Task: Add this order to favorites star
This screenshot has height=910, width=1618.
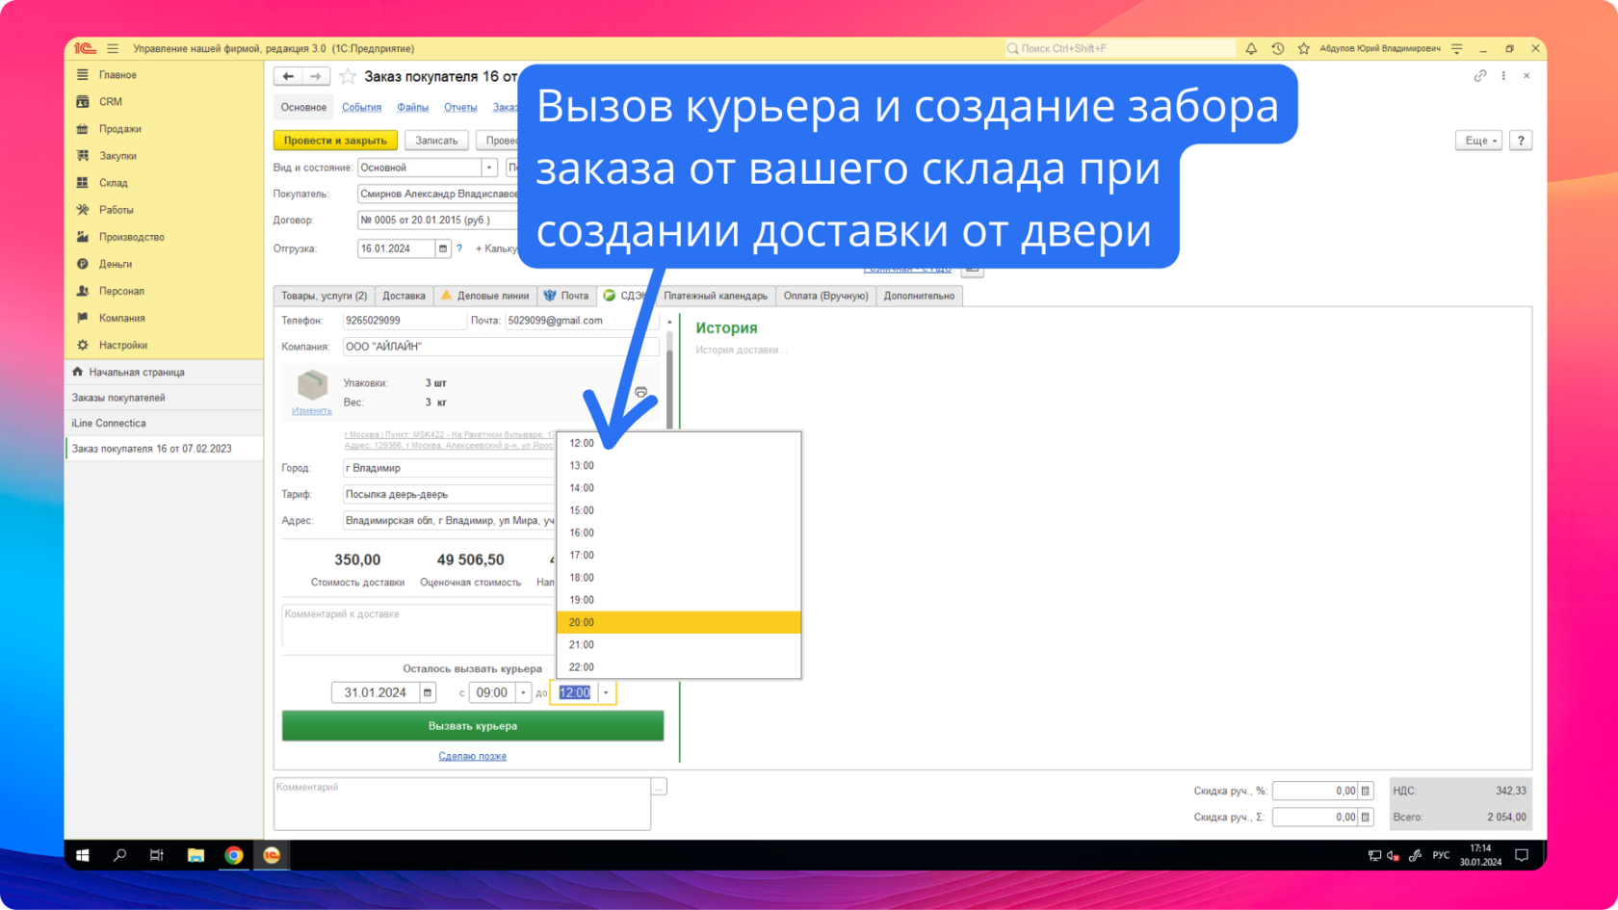Action: [348, 76]
